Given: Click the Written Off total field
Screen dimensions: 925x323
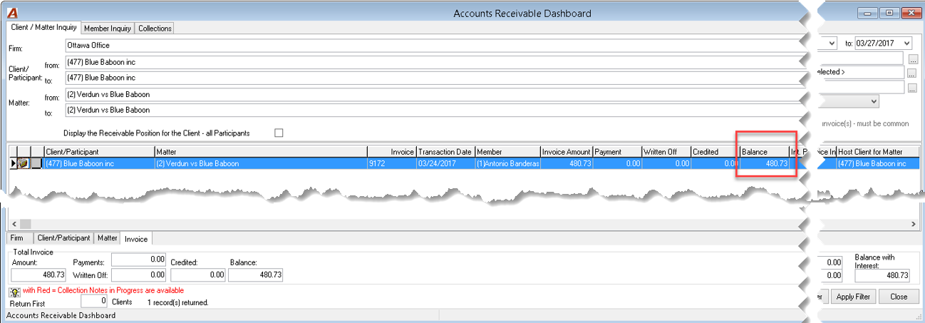Looking at the screenshot, I should [139, 275].
